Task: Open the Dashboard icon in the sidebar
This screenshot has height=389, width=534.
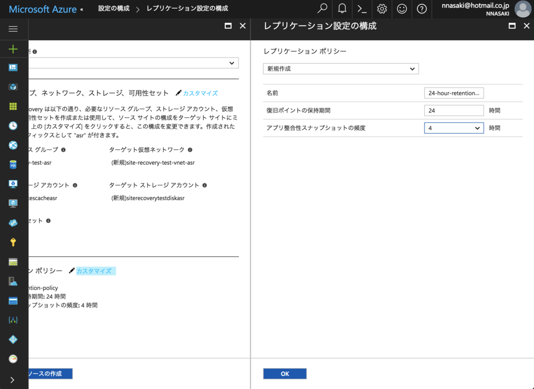Action: click(13, 67)
